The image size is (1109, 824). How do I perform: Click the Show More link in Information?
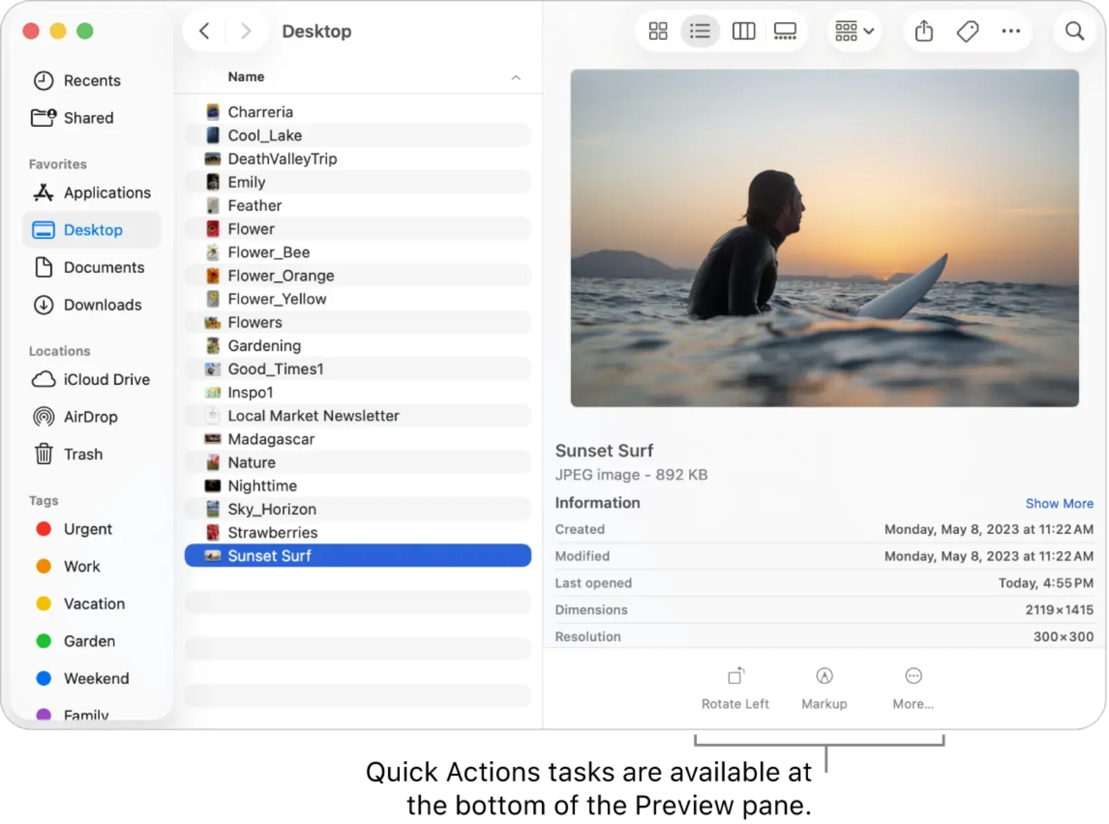pyautogui.click(x=1059, y=503)
